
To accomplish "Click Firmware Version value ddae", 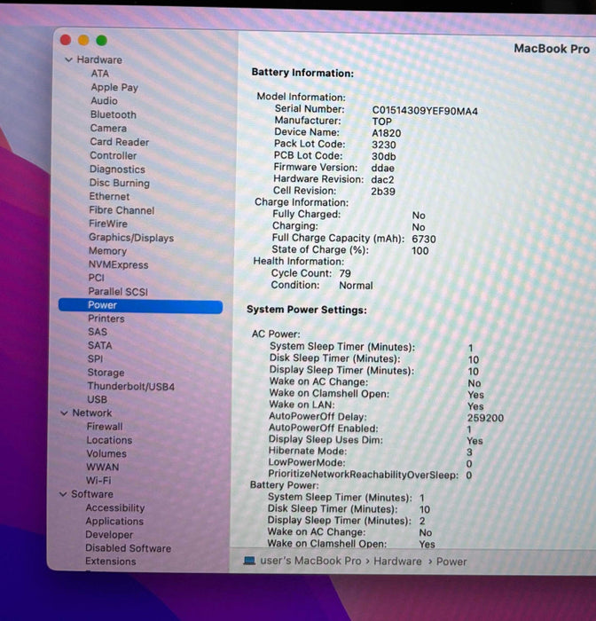I will point(382,169).
